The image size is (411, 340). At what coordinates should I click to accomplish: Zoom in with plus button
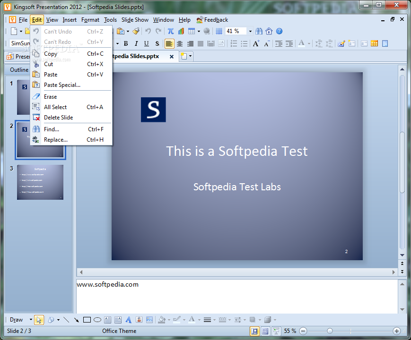tap(397, 331)
